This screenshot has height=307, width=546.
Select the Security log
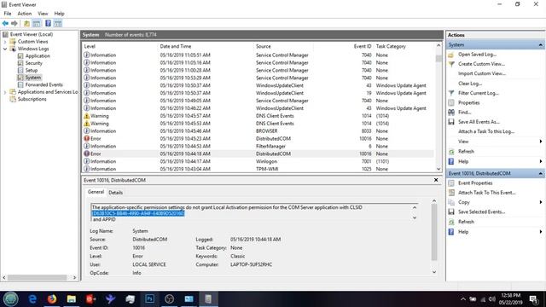click(34, 63)
